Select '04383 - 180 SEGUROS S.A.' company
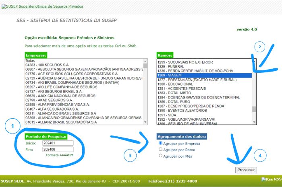Image resolution: width=282 pixels, height=187 pixels. pos(84,65)
